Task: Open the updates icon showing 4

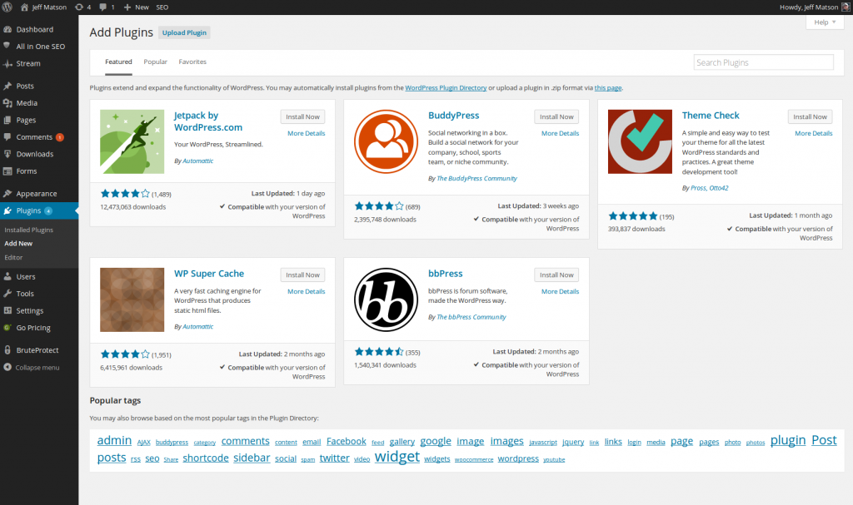Action: tap(79, 7)
